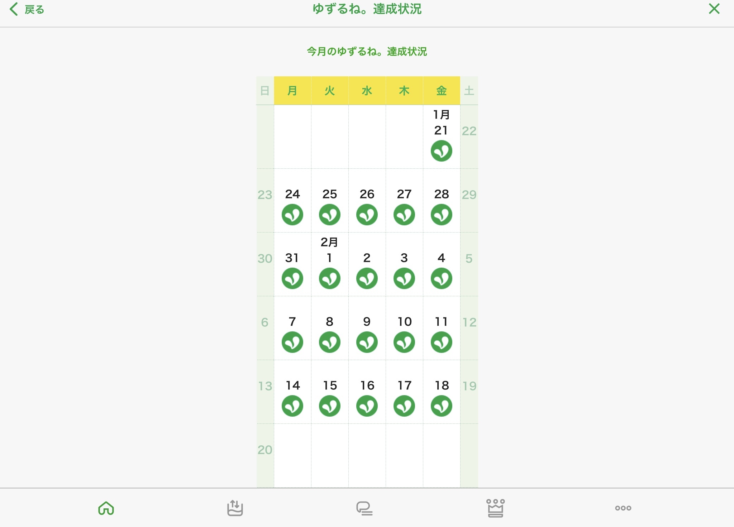Tap the achievement badge under date 27
Image resolution: width=734 pixels, height=527 pixels.
click(x=404, y=215)
